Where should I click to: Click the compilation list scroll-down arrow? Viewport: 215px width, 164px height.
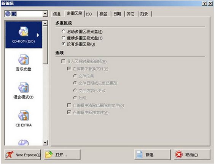[x=45, y=143]
